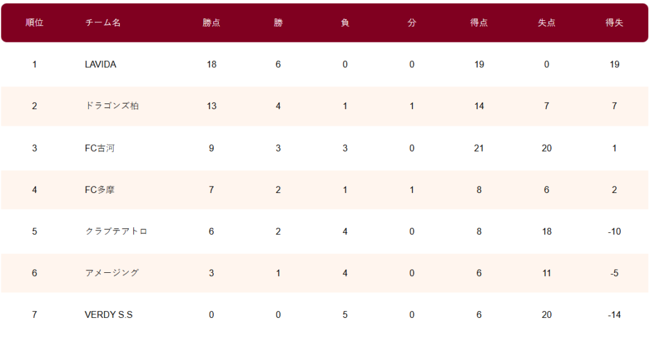Image resolution: width=650 pixels, height=337 pixels.
Task: Click the 順位 column header
Action: pyautogui.click(x=34, y=23)
